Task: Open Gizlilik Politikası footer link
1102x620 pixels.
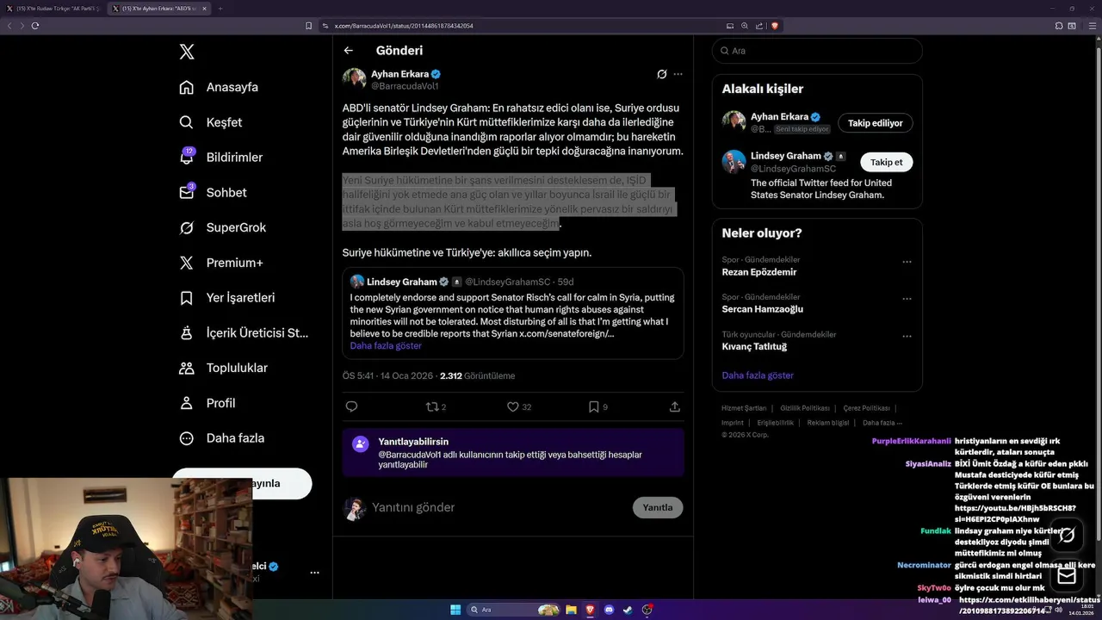Action: coord(805,408)
